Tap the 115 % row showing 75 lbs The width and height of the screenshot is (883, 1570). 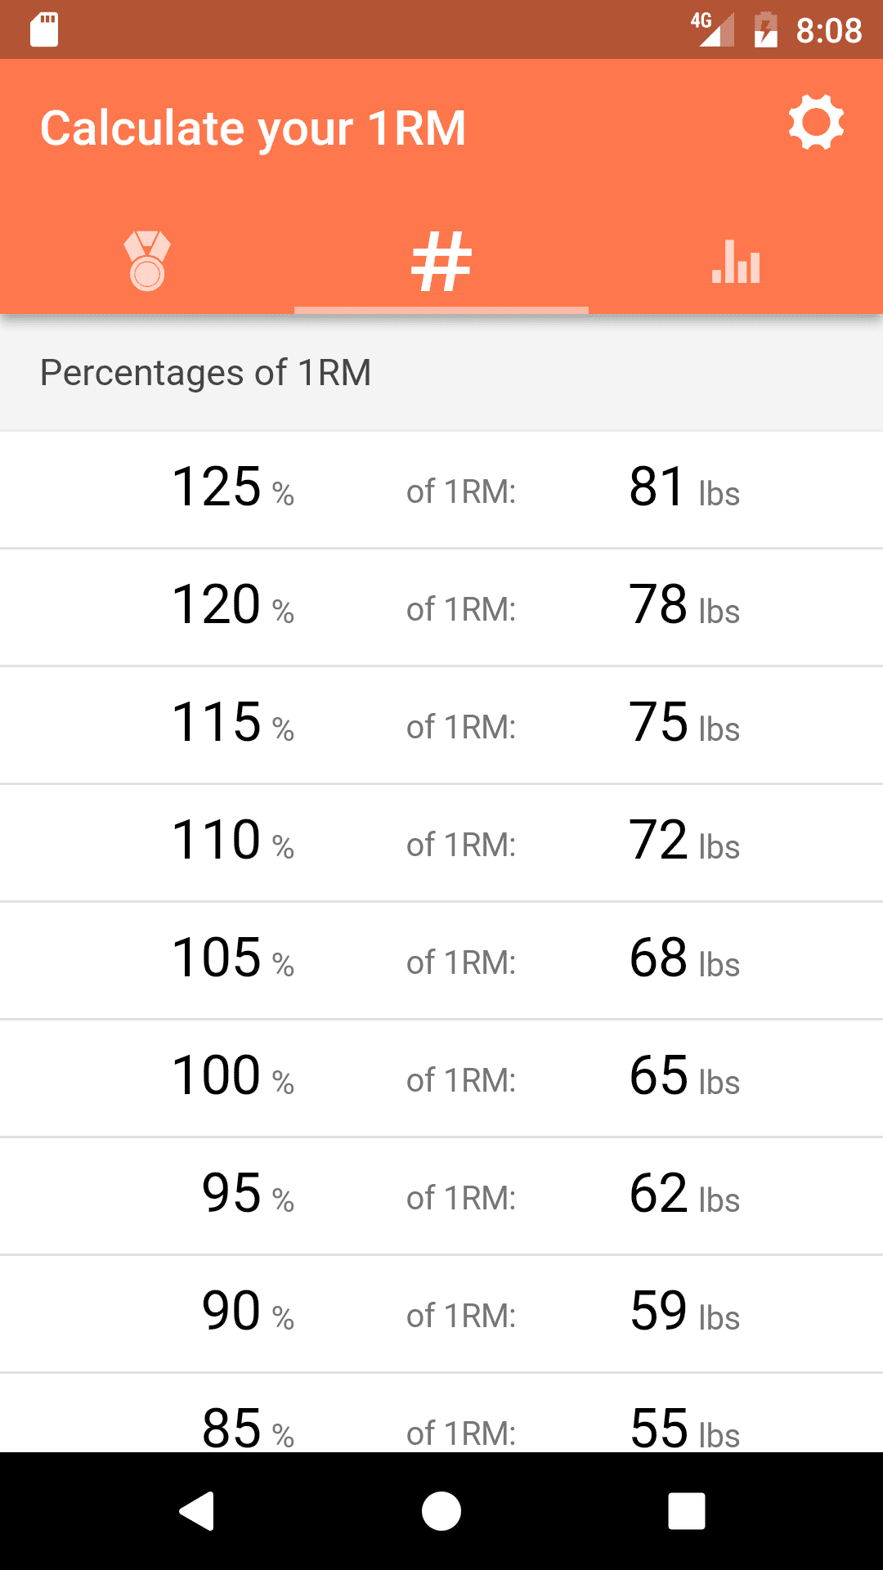coord(441,725)
